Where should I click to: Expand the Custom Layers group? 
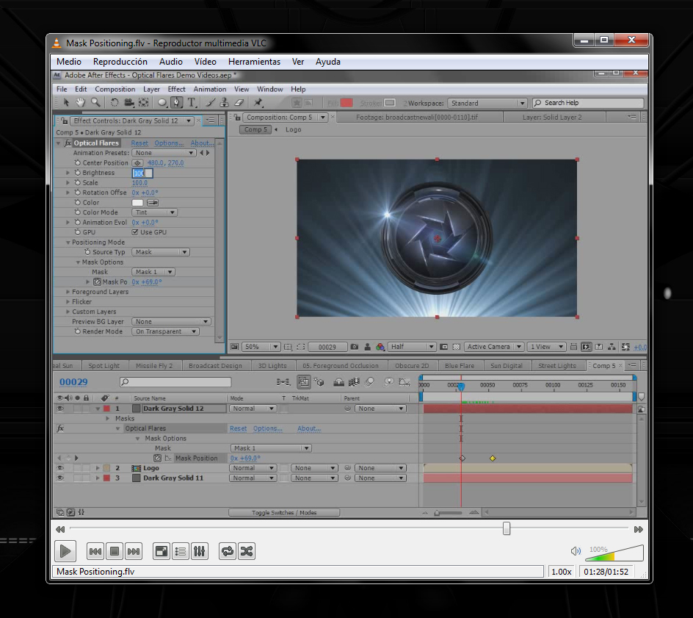[x=68, y=312]
